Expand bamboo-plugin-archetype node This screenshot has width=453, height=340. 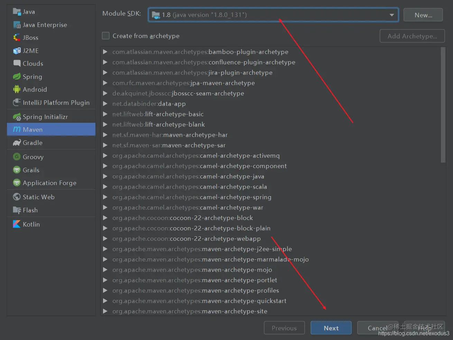click(x=105, y=52)
